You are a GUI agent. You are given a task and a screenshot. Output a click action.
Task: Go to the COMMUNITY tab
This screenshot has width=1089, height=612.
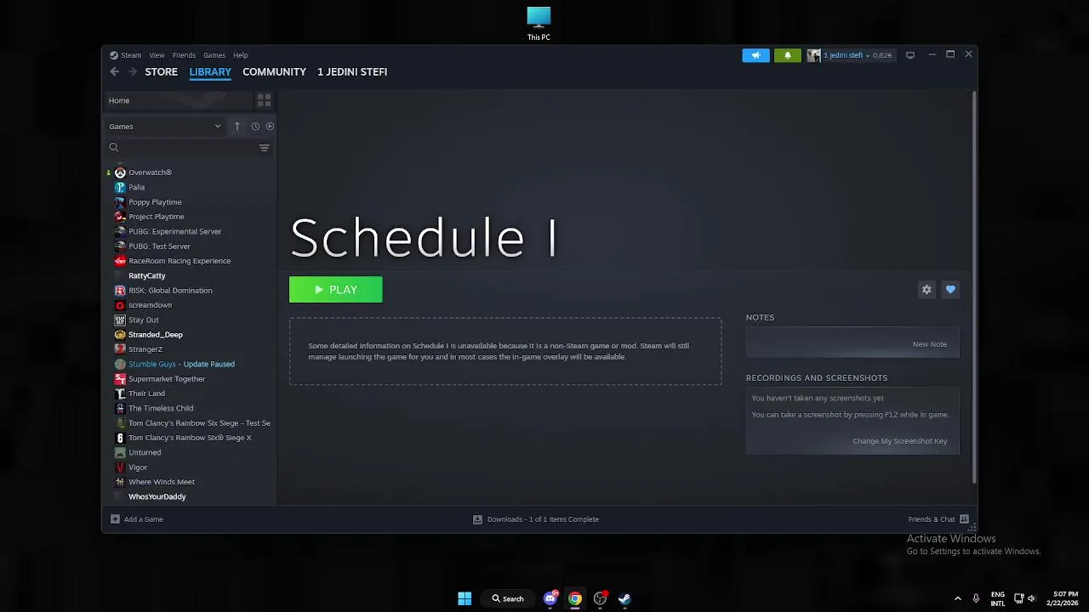[x=274, y=72]
